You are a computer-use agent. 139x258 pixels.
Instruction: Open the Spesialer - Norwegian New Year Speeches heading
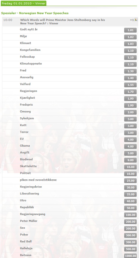pos(35,13)
